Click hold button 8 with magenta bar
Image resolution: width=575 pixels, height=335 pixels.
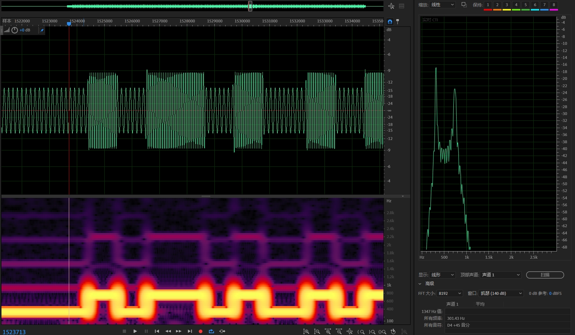(x=554, y=5)
